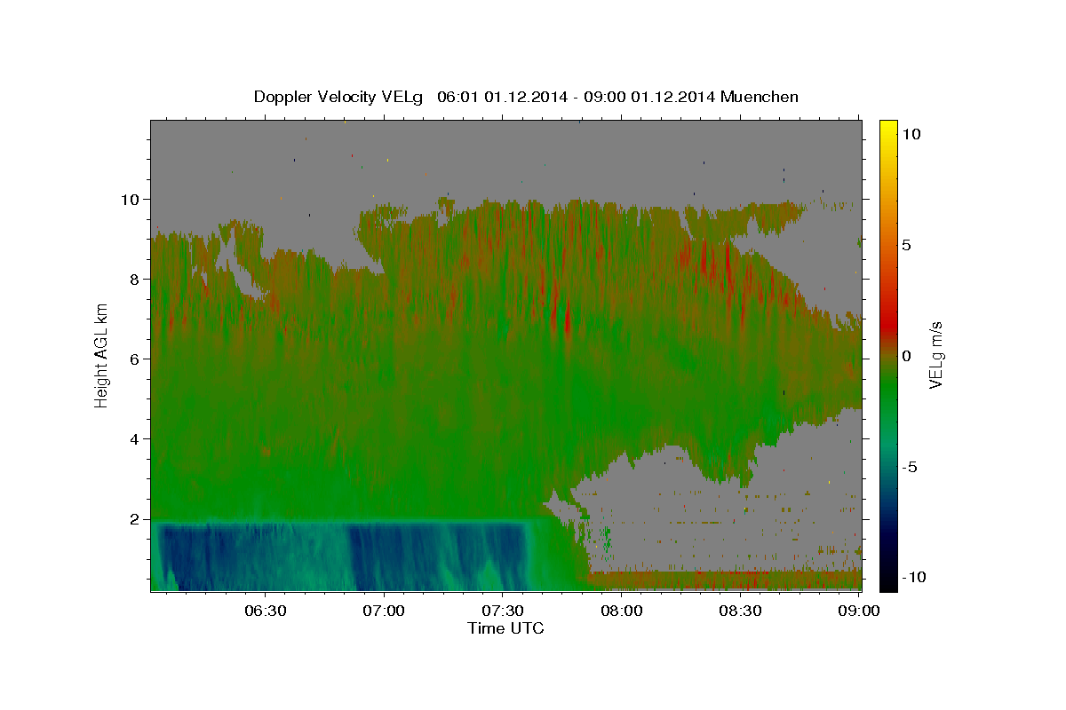Click the "Height AGL km" axis label
This screenshot has width=1066, height=710.
[x=101, y=355]
